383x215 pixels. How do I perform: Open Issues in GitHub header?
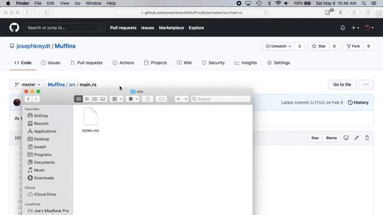(x=148, y=28)
